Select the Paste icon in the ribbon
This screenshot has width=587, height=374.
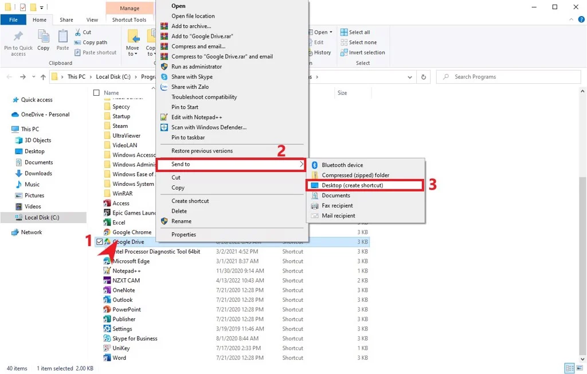[x=62, y=39]
